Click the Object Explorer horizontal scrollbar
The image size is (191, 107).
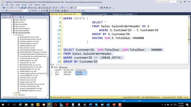click(20, 97)
